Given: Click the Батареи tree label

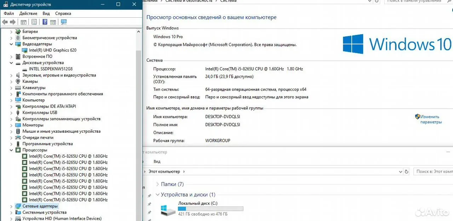Looking at the screenshot, I should tap(30, 31).
